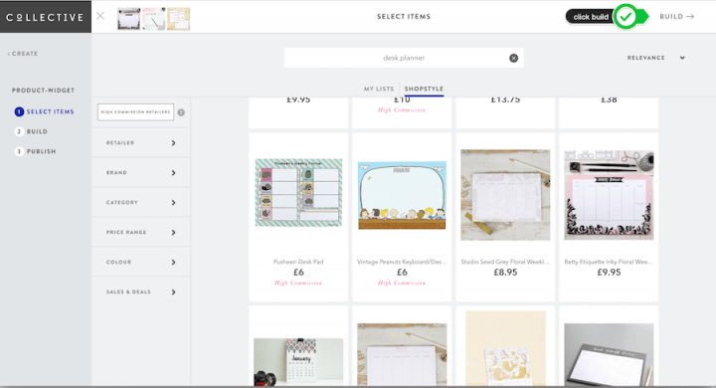The image size is (716, 388).
Task: Select the gold mermaid calendar product image
Action: (x=505, y=348)
